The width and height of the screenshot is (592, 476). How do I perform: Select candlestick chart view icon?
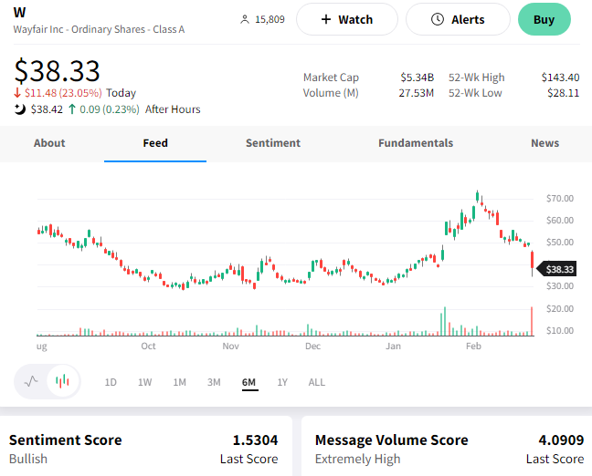point(63,381)
